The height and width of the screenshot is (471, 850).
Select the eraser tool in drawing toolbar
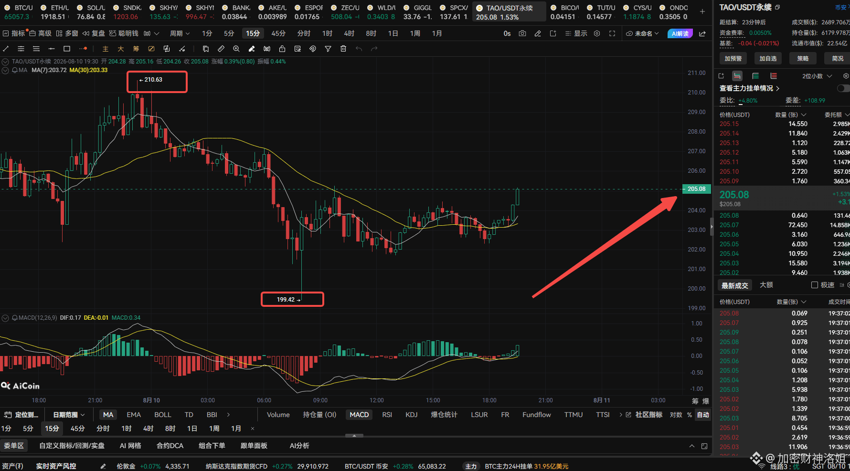pyautogui.click(x=252, y=49)
